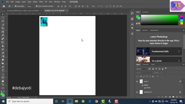The height and width of the screenshot is (104, 185).
Task: Toggle lock all for the layer
Action: tap(153, 76)
